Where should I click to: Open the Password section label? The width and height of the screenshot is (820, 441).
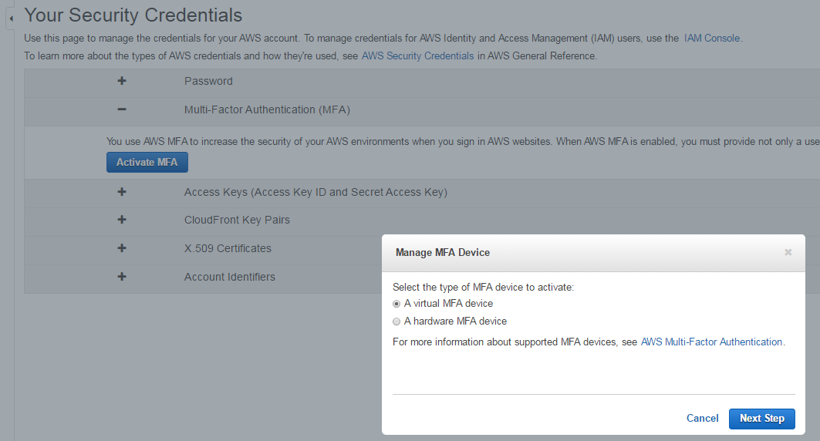(x=208, y=81)
